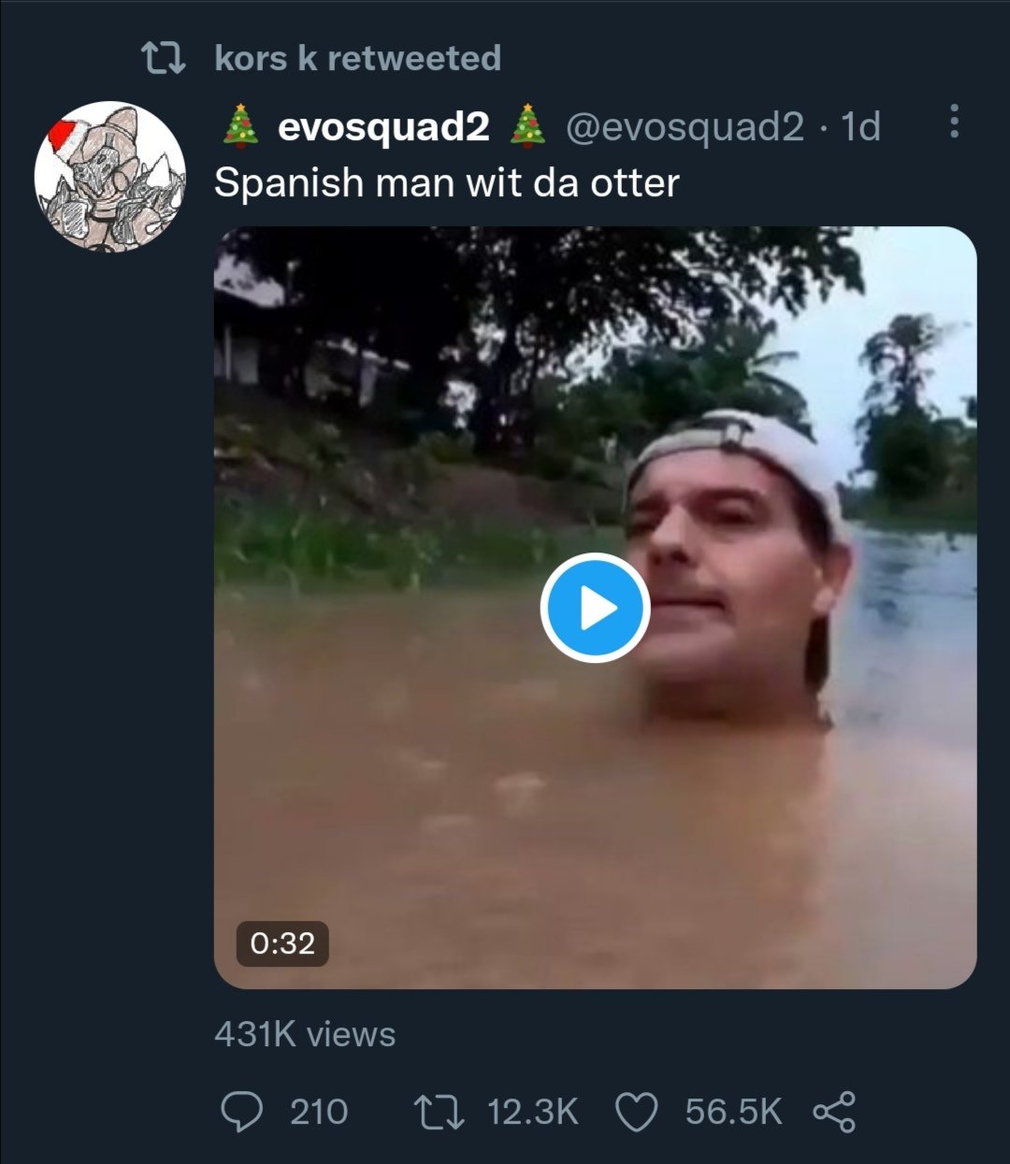Retweet using the retweet arrows icon below video
The height and width of the screenshot is (1164, 1010).
(x=439, y=1112)
